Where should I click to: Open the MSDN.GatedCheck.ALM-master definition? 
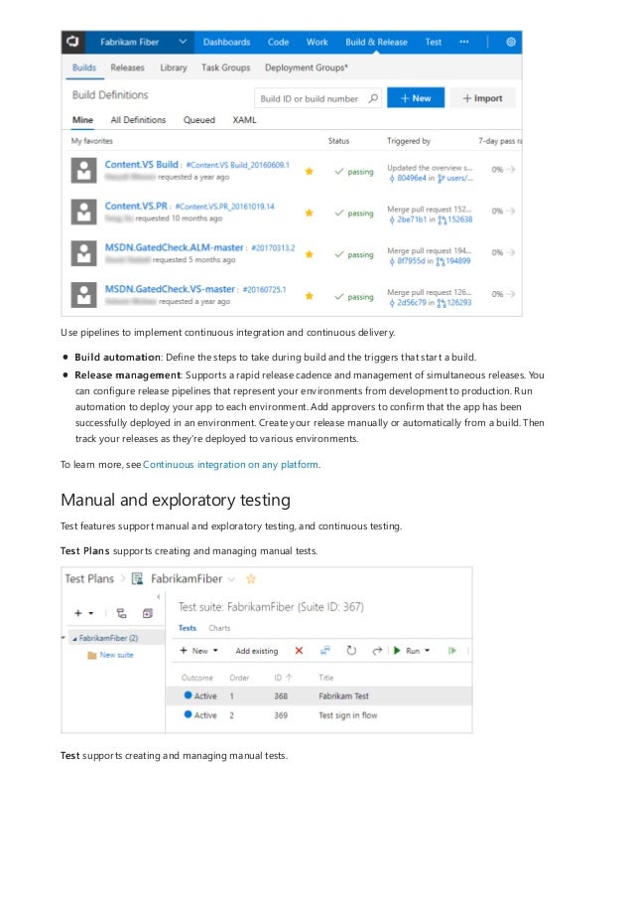point(175,247)
